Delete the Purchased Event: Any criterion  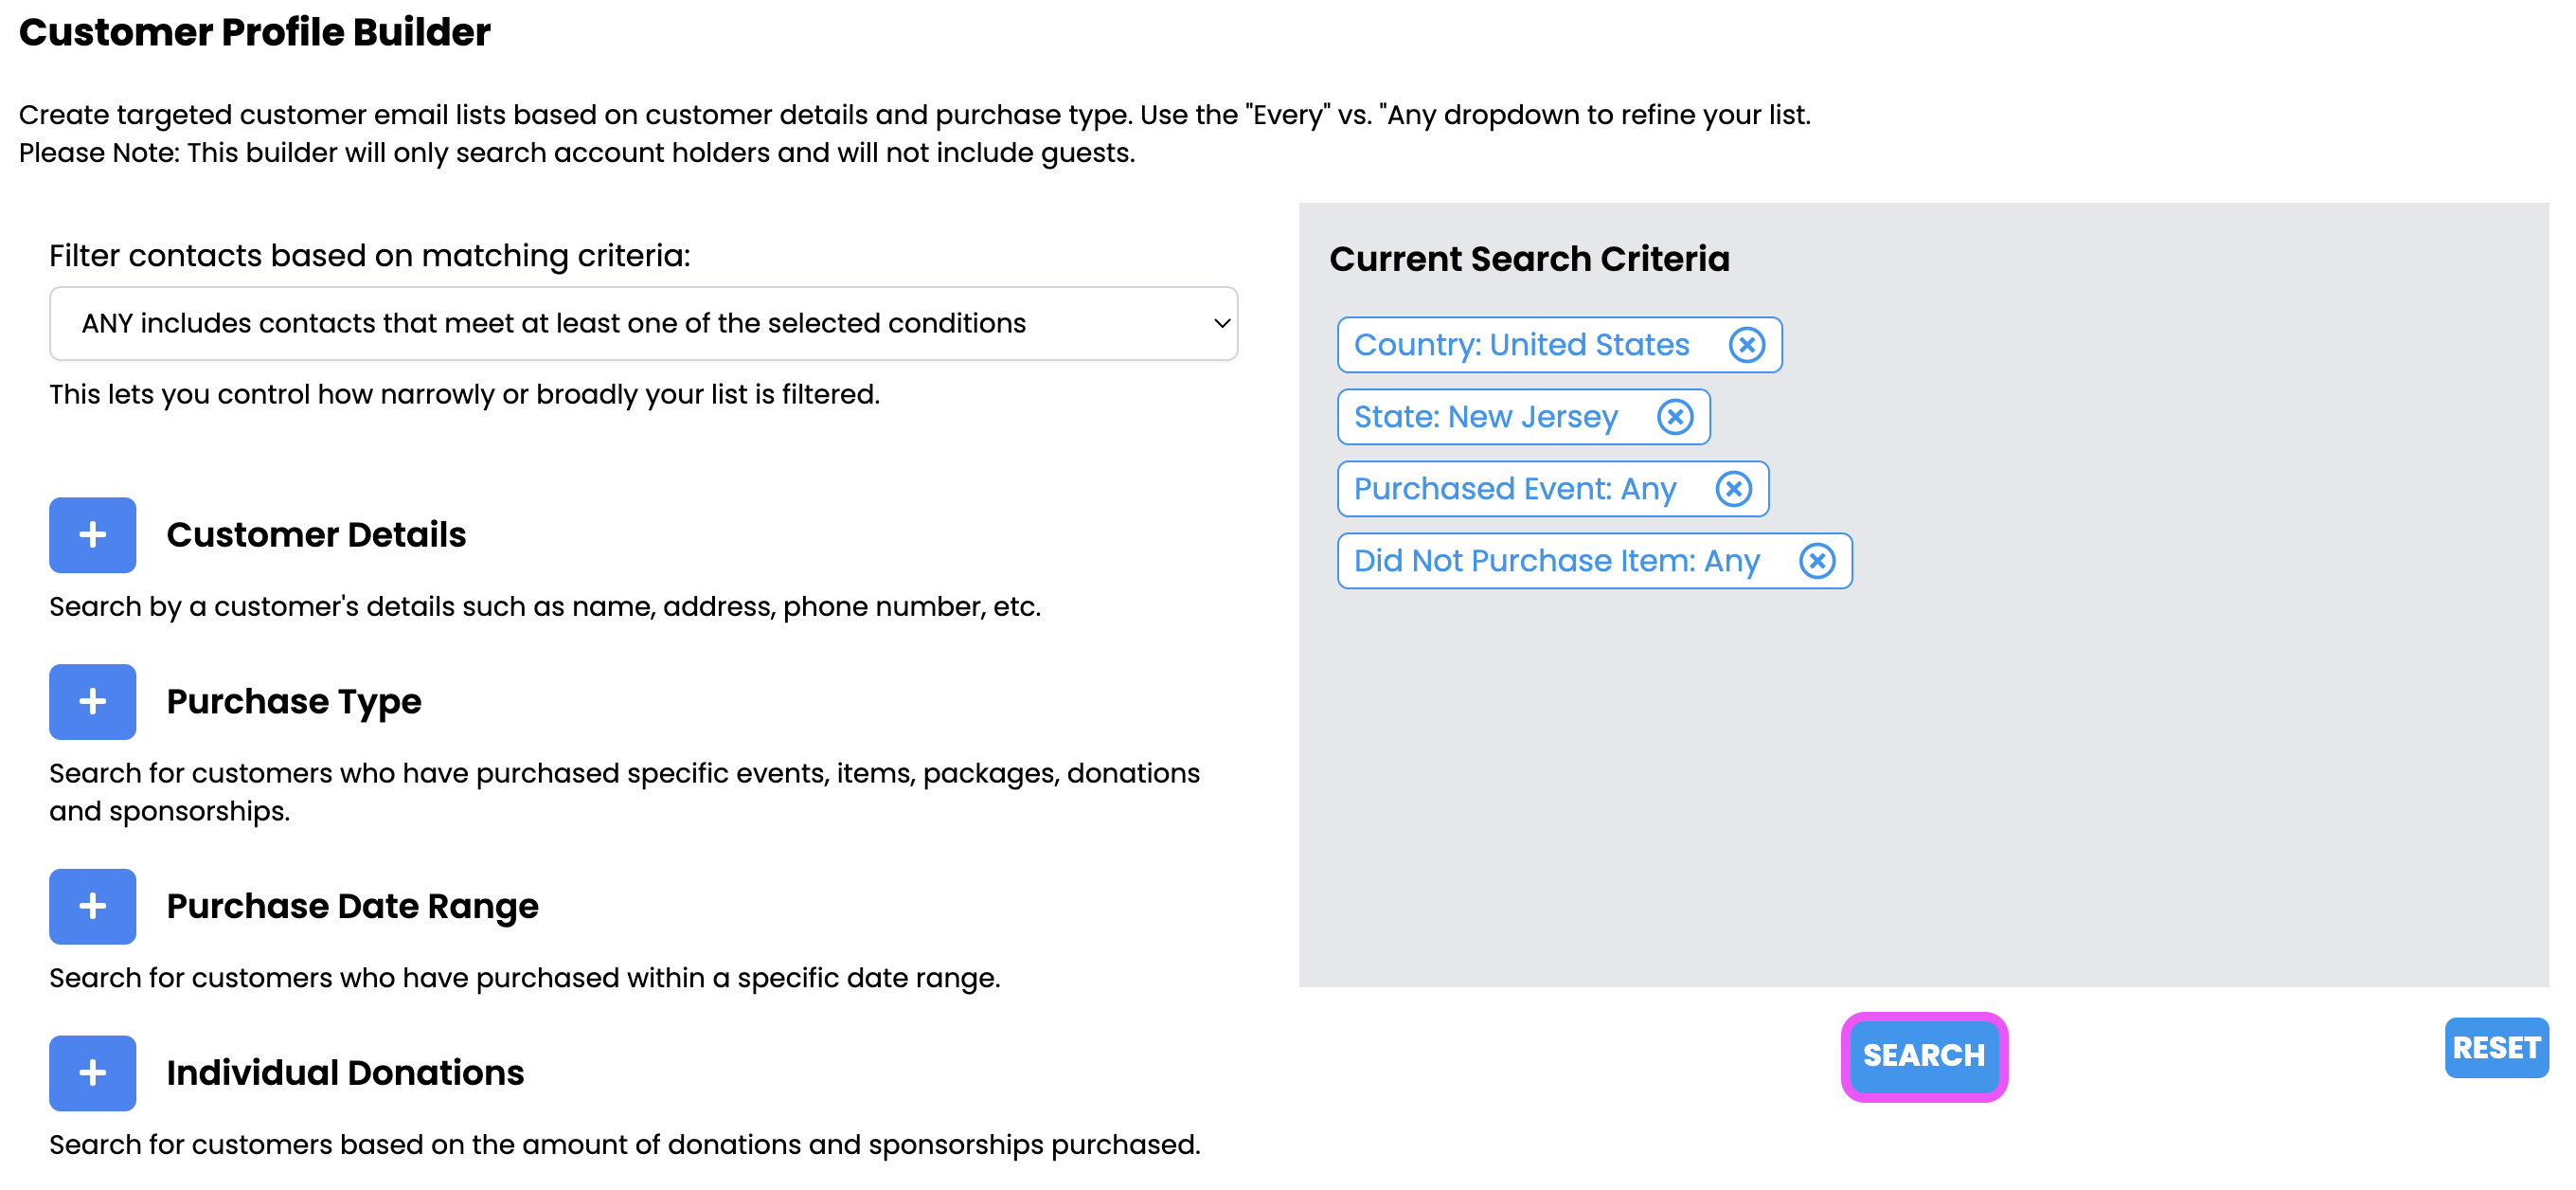pos(1733,489)
